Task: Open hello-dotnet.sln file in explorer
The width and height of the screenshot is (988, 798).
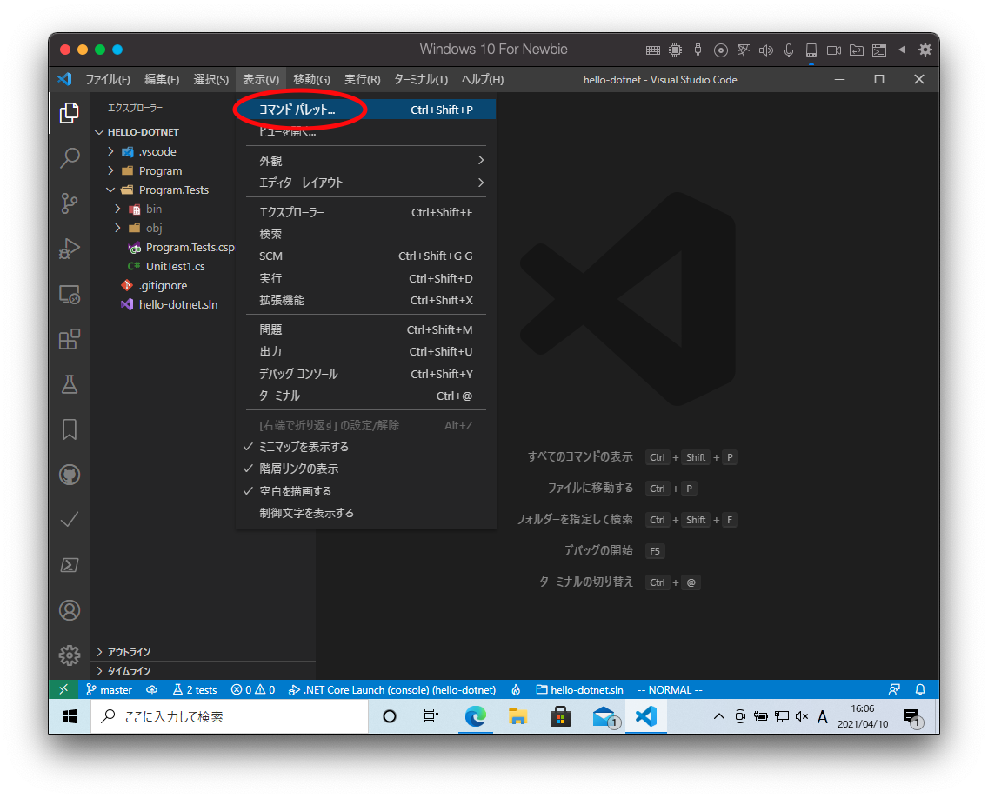Action: tap(178, 304)
